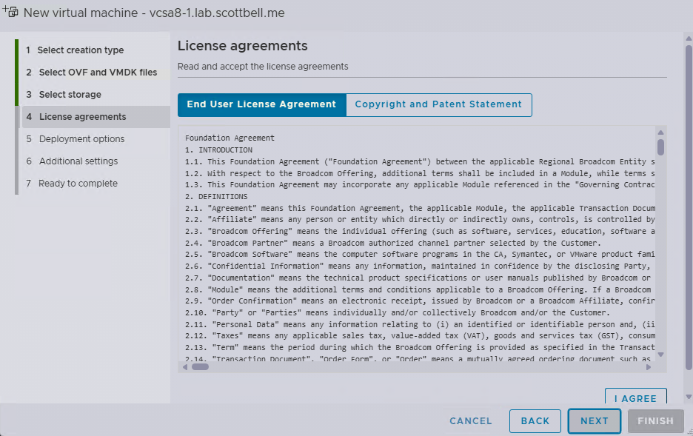Click the license text scroll-up arrow
693x436 pixels.
660,133
